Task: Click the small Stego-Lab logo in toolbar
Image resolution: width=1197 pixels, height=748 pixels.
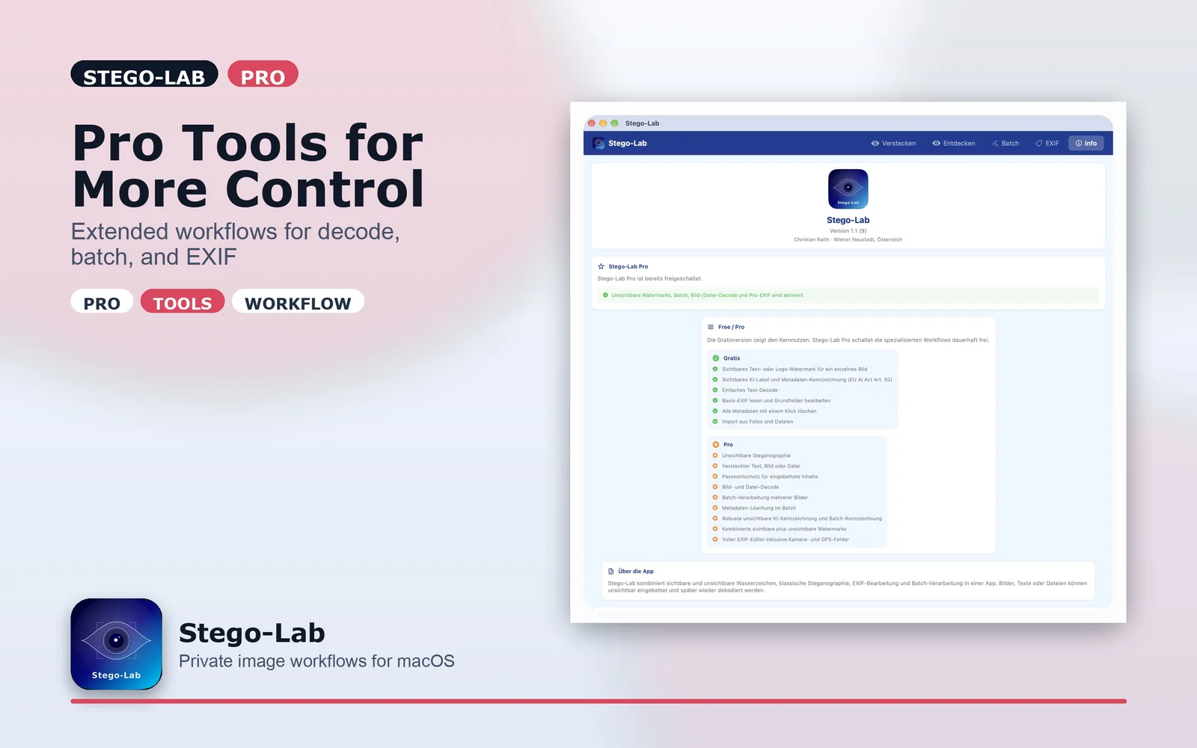Action: point(598,144)
